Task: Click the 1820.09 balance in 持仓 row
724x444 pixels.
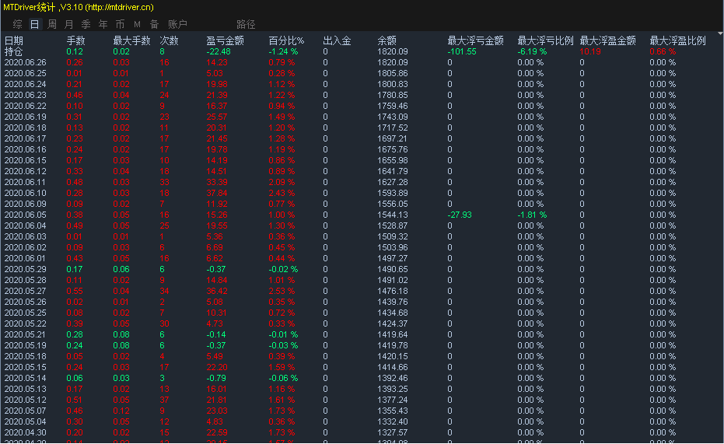Action: point(392,51)
